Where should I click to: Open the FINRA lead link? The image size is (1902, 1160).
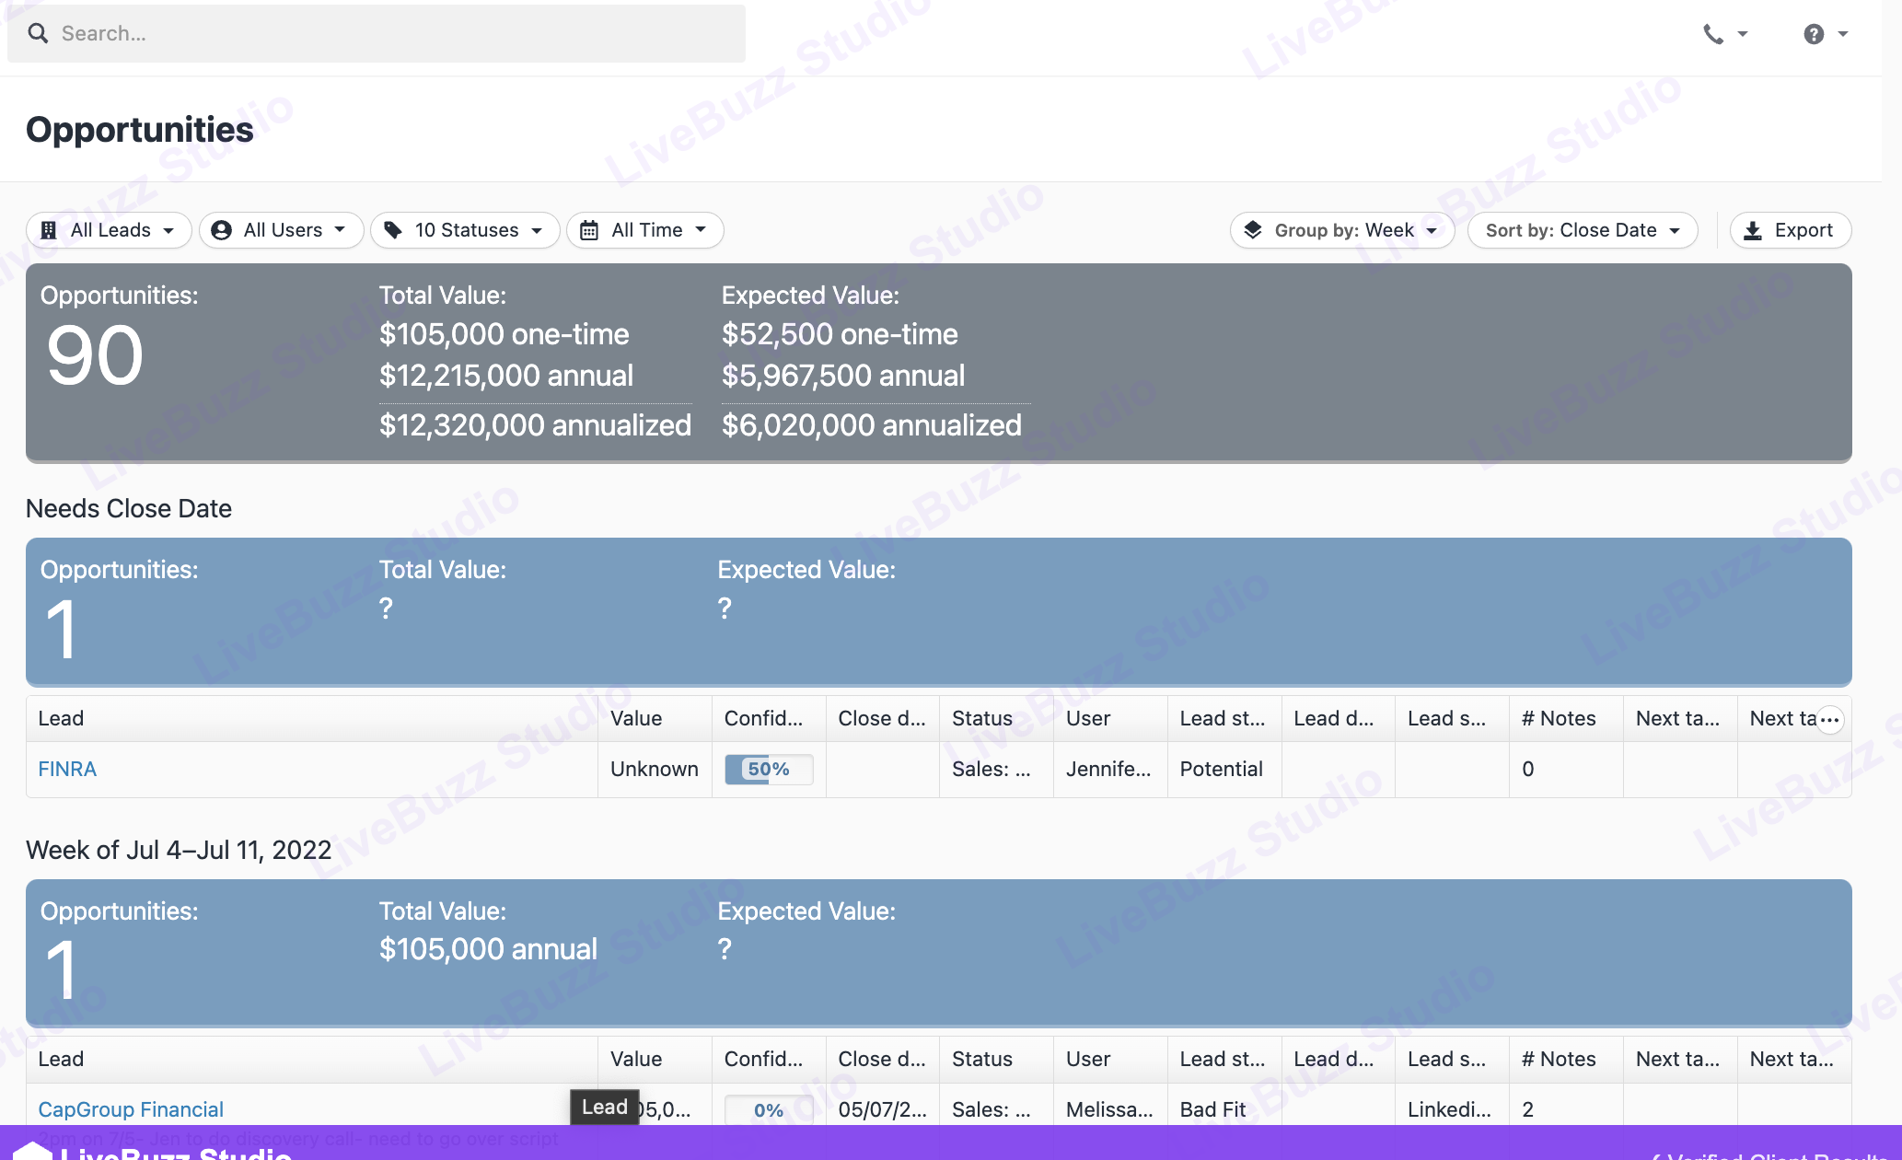[x=67, y=769]
